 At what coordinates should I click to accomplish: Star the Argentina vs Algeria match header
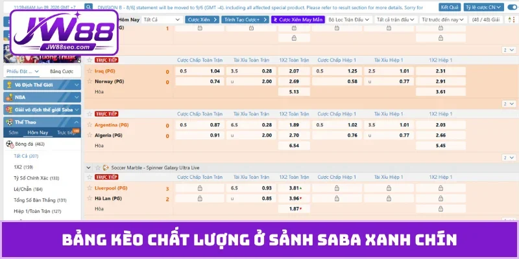coord(90,114)
